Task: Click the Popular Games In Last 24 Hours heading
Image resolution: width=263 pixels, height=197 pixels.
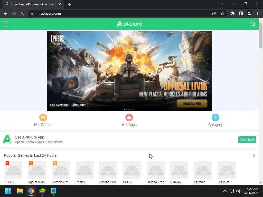Action: (30, 155)
